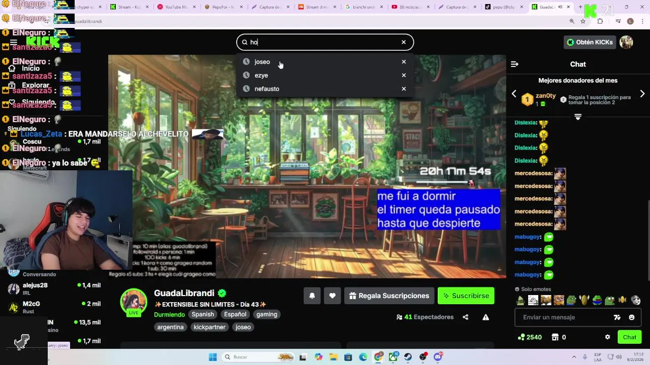This screenshot has width=650, height=365.
Task: Insert the last grey face quick emote
Action: tap(636, 300)
